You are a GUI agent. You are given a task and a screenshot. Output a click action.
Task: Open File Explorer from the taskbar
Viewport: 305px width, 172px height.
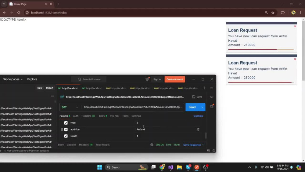(x=179, y=167)
